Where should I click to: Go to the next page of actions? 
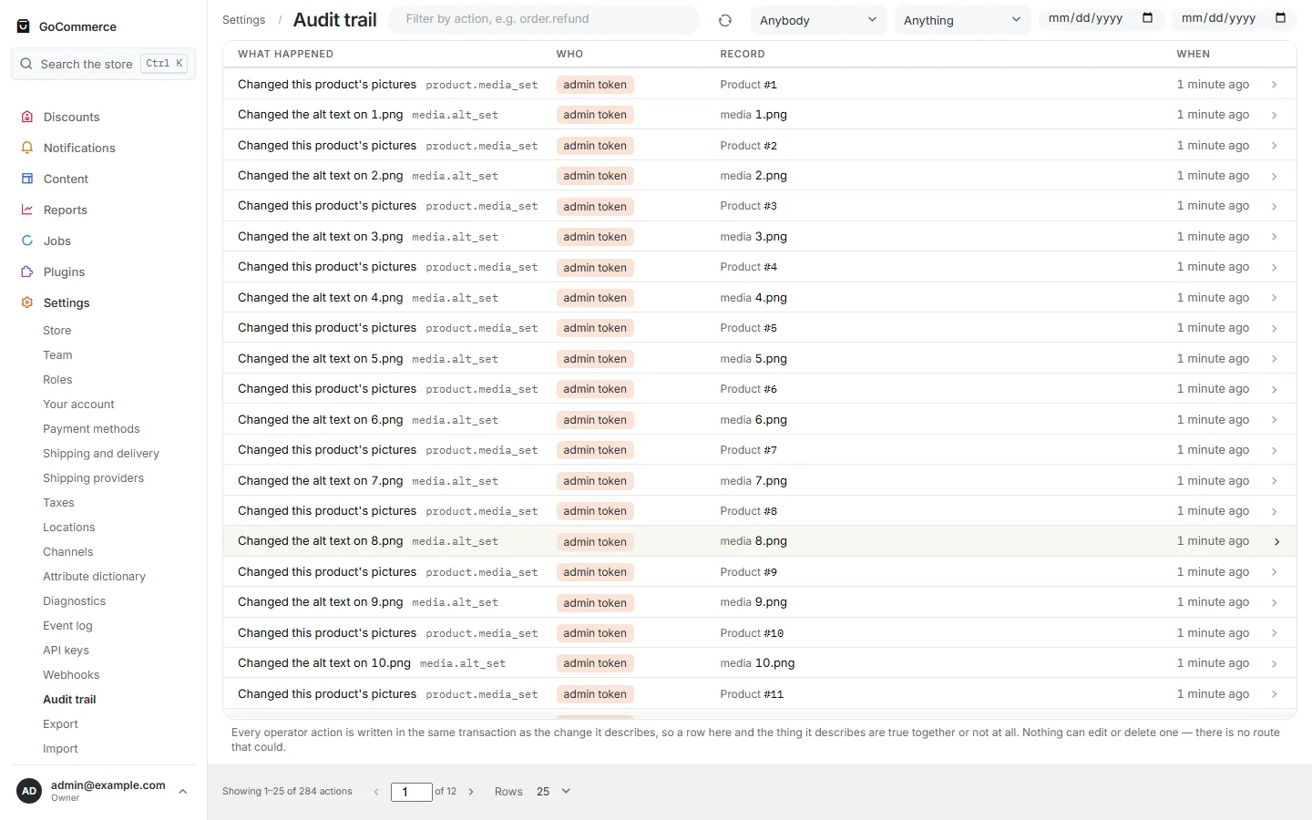471,792
